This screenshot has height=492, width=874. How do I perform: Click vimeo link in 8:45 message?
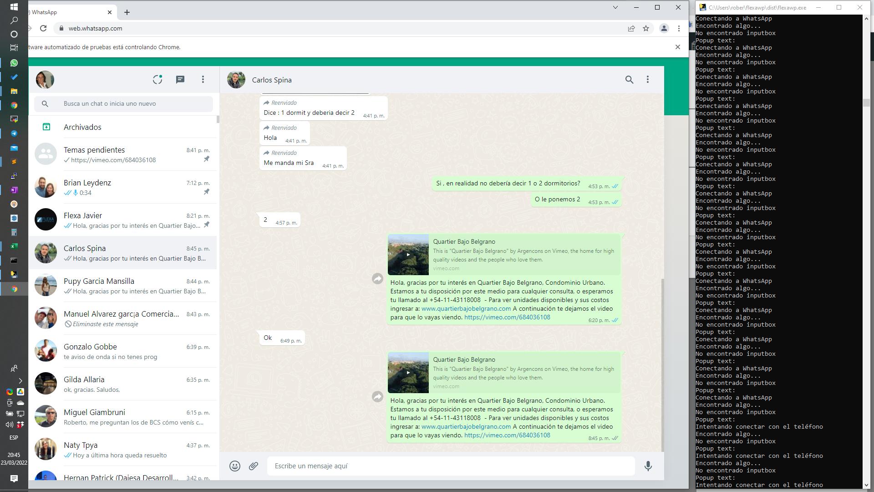click(x=507, y=436)
